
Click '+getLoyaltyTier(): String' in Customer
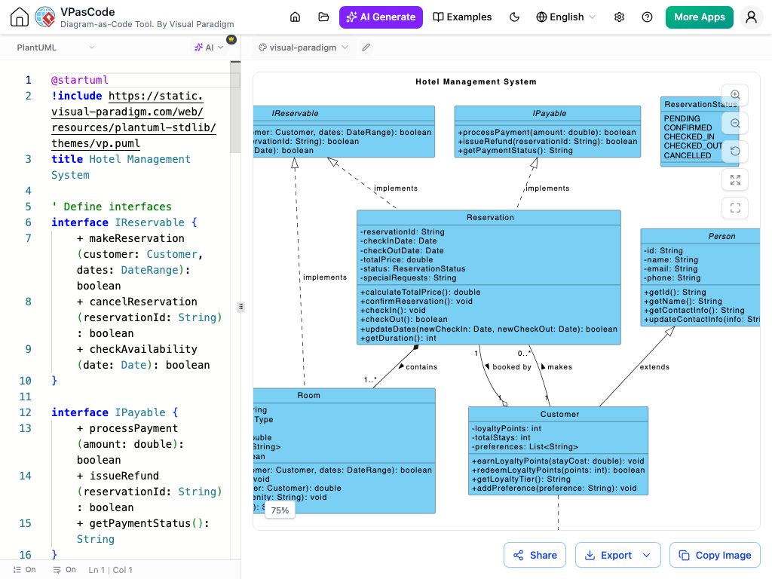521,479
